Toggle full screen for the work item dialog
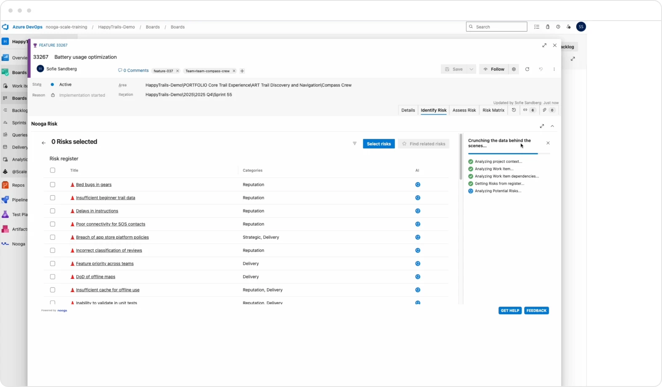Image resolution: width=662 pixels, height=387 pixels. point(545,45)
